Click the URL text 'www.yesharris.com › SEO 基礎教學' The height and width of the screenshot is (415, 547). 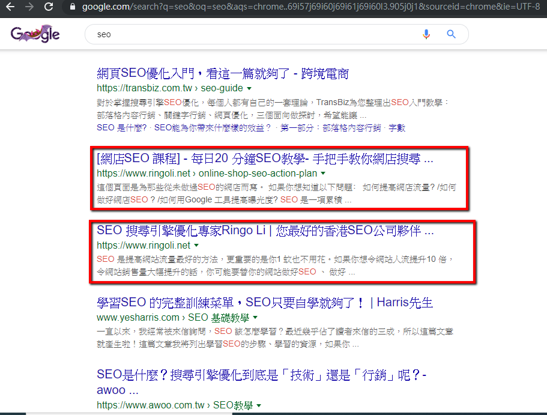coord(173,318)
